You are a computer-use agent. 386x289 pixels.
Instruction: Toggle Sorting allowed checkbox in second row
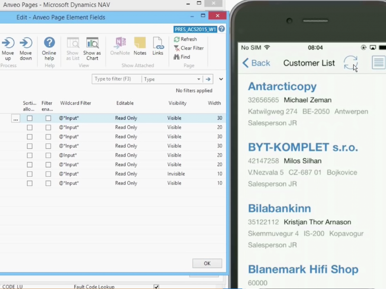[x=29, y=128]
